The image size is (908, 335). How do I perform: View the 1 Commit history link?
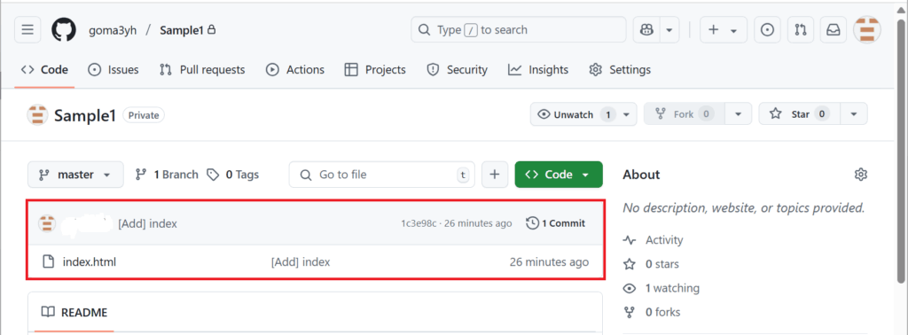[x=556, y=223]
